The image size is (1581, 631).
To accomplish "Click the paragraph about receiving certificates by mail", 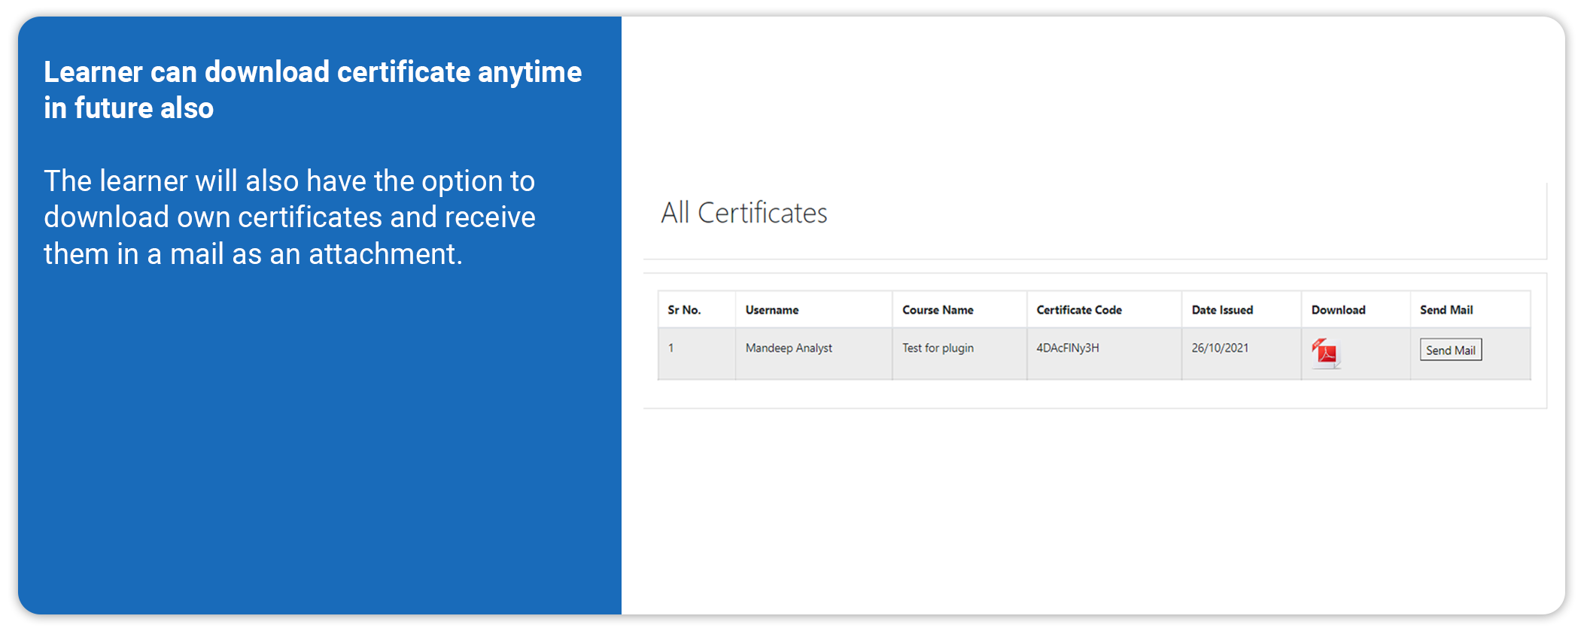I will (x=290, y=217).
